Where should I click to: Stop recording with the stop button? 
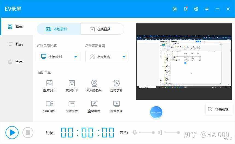28,133
